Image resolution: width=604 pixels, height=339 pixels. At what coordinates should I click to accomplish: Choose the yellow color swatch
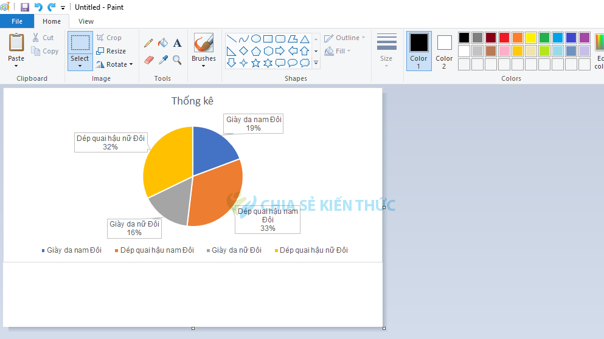coord(531,38)
